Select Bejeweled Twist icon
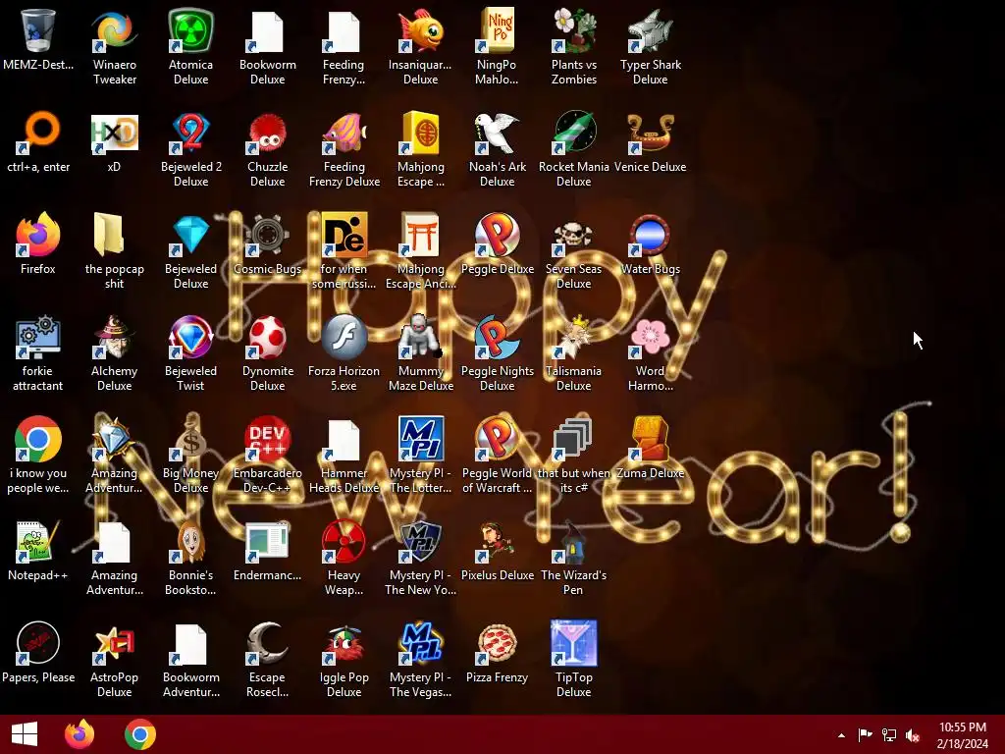Screen dimensions: 1005x754 pyautogui.click(x=191, y=337)
